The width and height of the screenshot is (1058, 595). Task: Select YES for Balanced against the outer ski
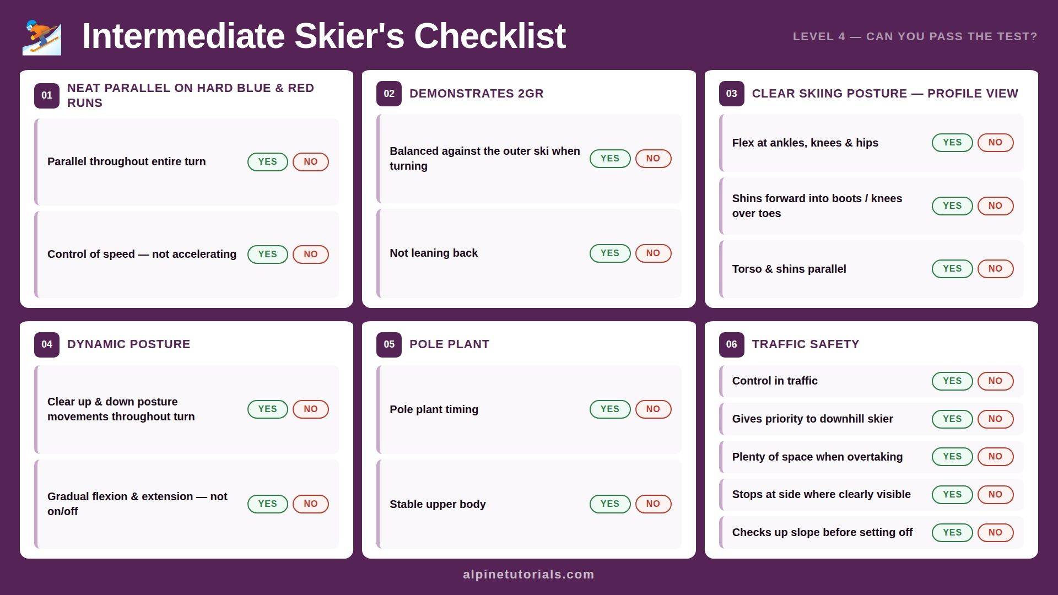point(610,159)
